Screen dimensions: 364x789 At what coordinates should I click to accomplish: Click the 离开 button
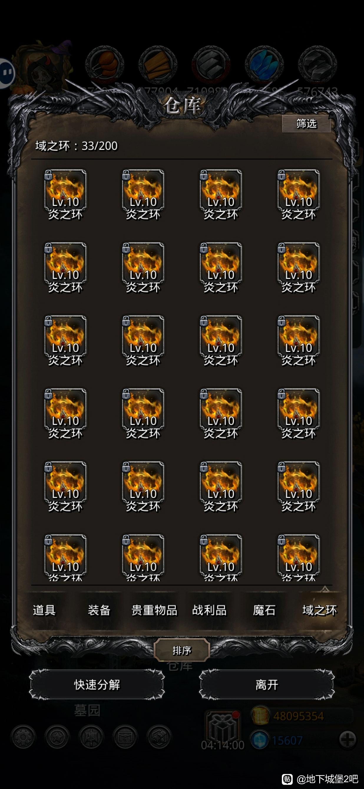pyautogui.click(x=267, y=685)
